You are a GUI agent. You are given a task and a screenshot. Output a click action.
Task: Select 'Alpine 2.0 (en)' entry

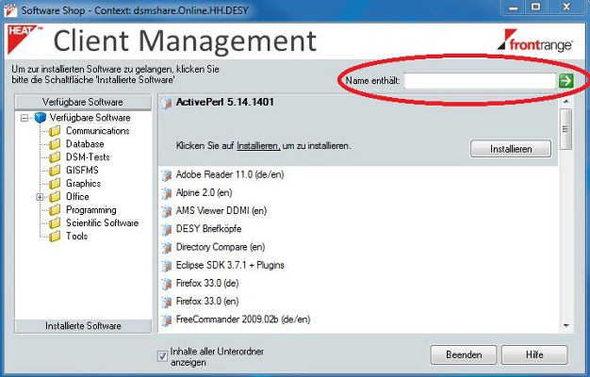coord(204,193)
